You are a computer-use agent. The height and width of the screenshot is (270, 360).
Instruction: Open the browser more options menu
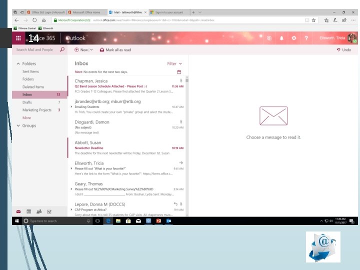pyautogui.click(x=353, y=20)
